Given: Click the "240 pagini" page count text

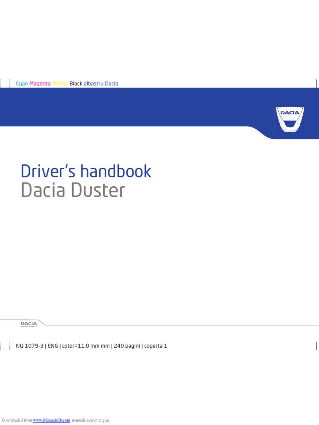Looking at the screenshot, I should pyautogui.click(x=127, y=346).
